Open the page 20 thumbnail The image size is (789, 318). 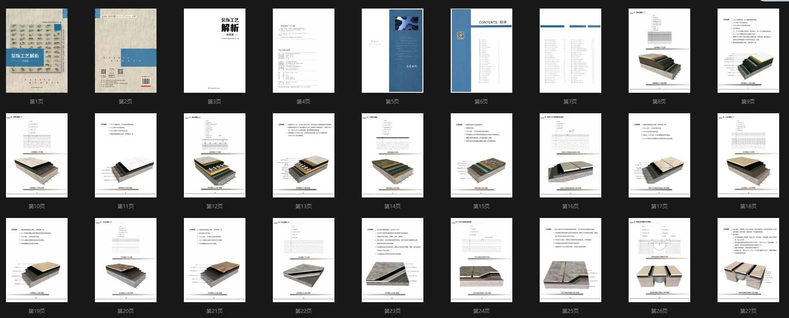point(126,260)
